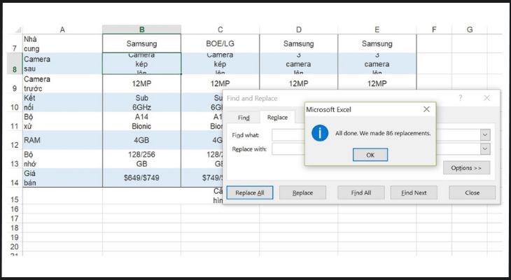This screenshot has height=280, width=511.
Task: Click the blue information icon in the message box
Action: tap(320, 133)
